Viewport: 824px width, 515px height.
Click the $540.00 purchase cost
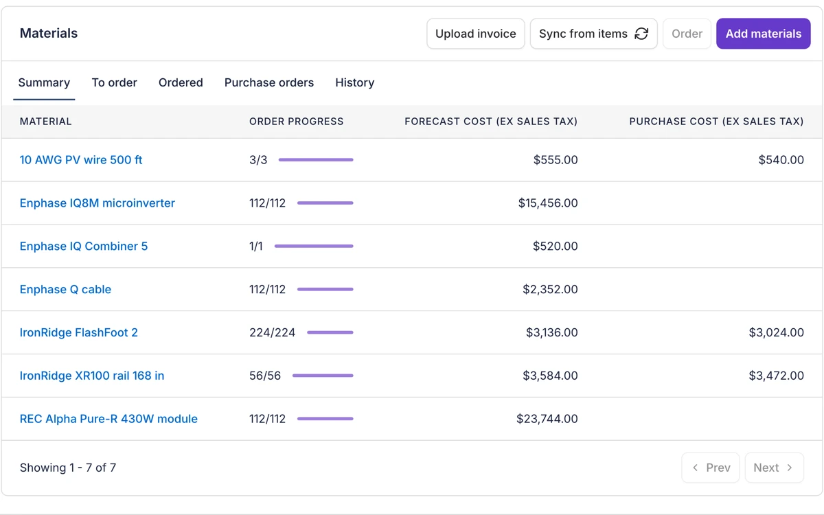click(781, 160)
